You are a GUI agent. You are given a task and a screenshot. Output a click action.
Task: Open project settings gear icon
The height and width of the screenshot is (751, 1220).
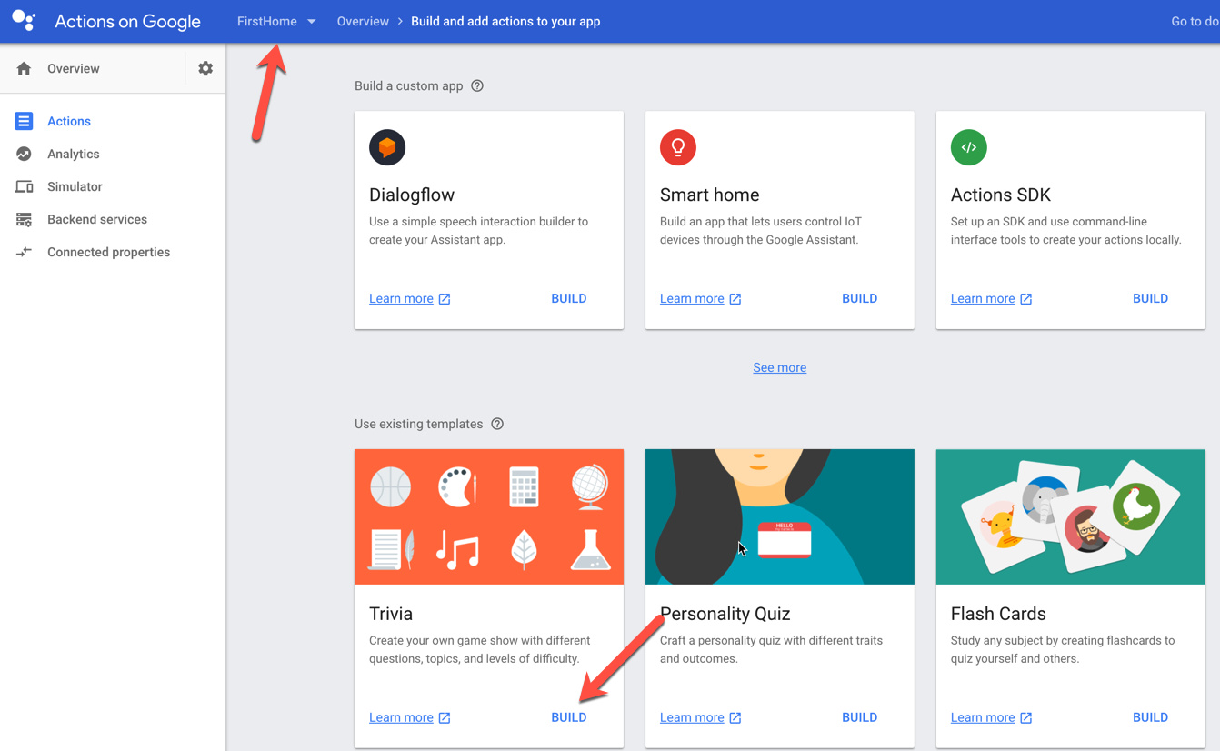[x=205, y=68]
